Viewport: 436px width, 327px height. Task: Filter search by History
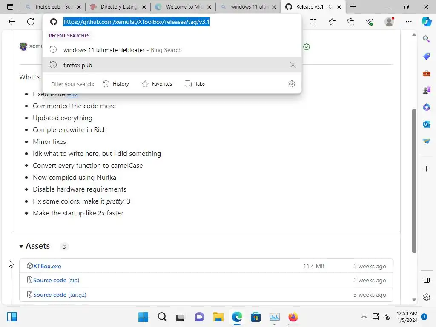(x=116, y=84)
